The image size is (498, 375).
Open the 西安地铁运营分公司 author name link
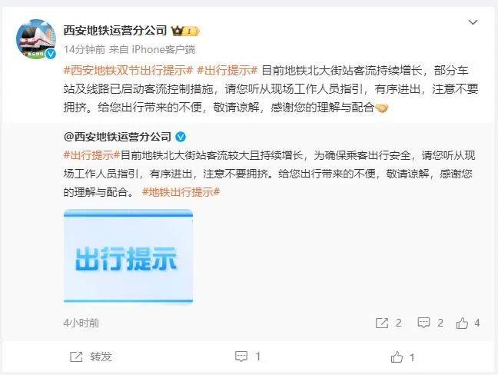click(x=115, y=31)
